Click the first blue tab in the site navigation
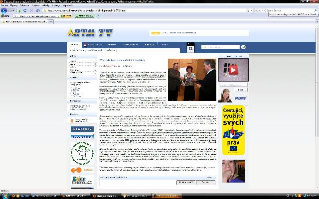319x199 pixels. coord(74,44)
